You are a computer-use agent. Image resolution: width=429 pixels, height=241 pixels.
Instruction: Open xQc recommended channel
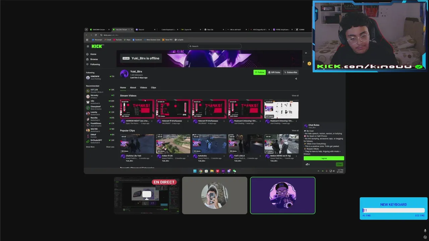point(100,102)
